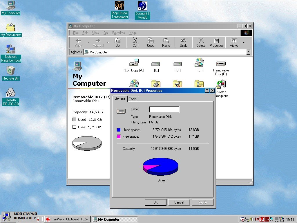Expand the Address bar dropdown
This screenshot has height=223, width=297.
[x=248, y=52]
